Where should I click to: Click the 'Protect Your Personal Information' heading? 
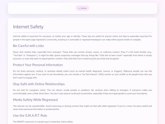coord(38,65)
